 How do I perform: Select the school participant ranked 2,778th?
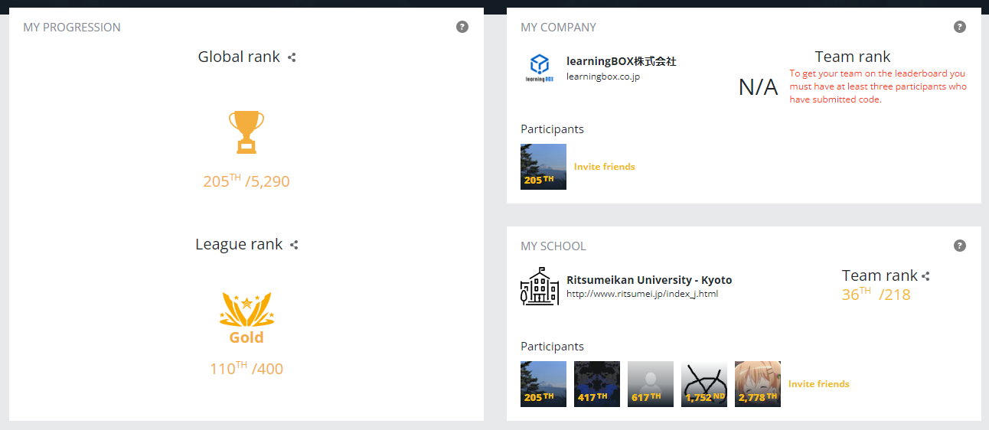(x=758, y=384)
